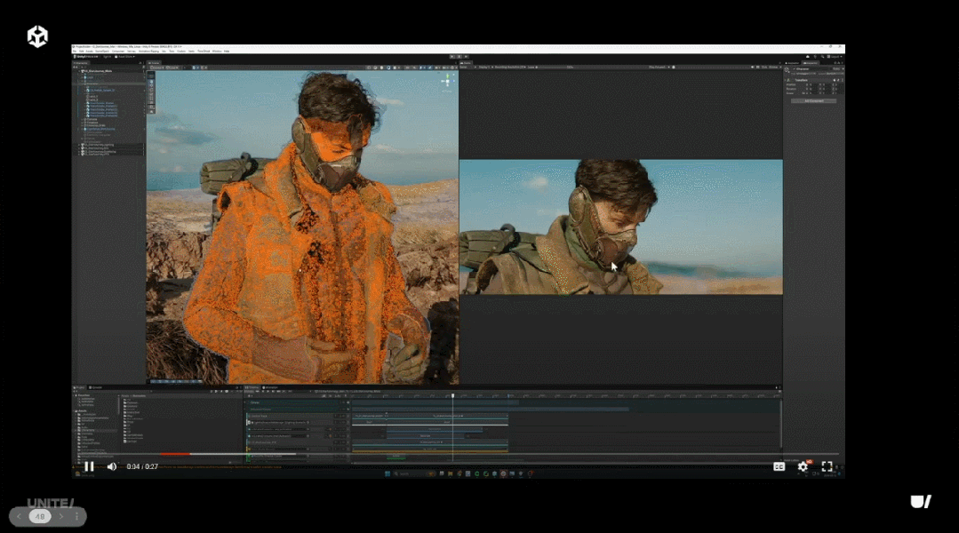Image resolution: width=959 pixels, height=533 pixels.
Task: Click the scene orientation gizmo
Action: pyautogui.click(x=447, y=81)
